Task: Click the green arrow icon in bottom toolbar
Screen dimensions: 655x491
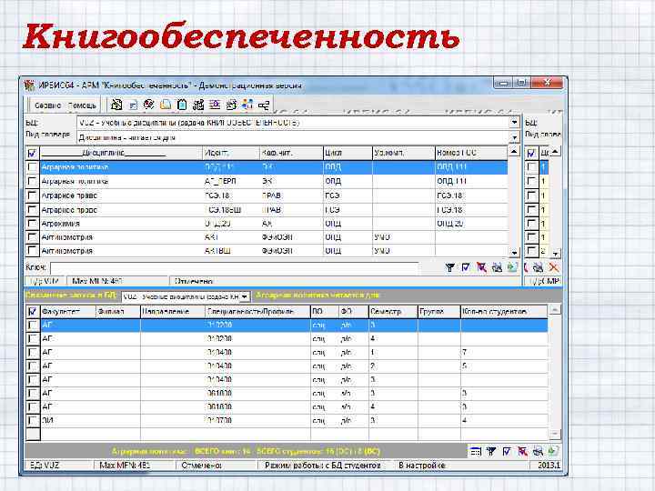Action: (x=553, y=451)
